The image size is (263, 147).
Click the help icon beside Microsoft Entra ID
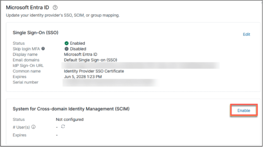tap(55, 8)
